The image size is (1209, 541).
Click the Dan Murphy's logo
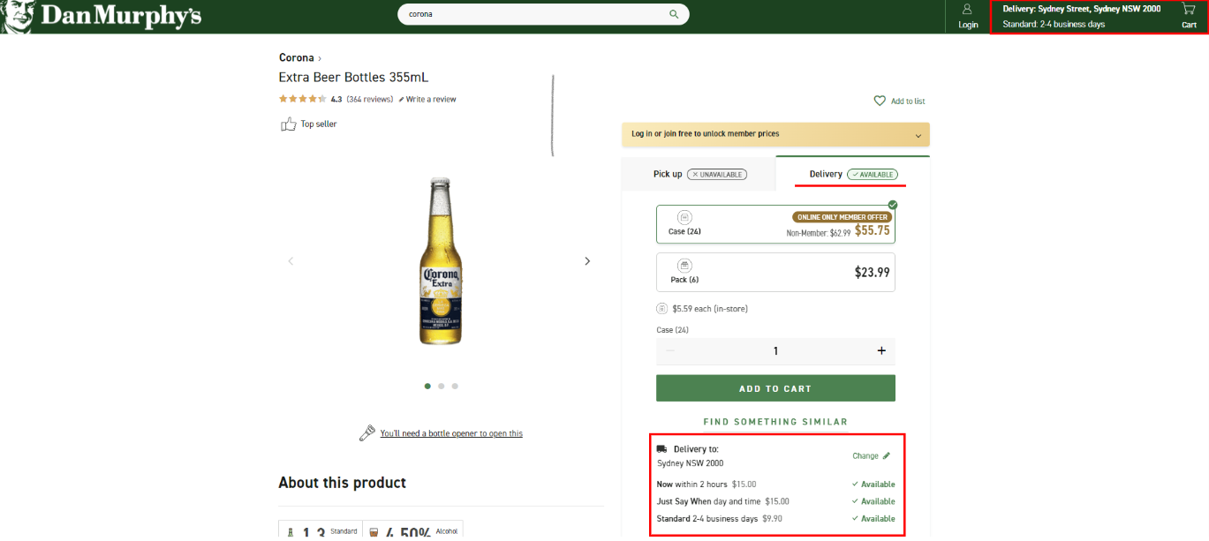click(x=102, y=16)
